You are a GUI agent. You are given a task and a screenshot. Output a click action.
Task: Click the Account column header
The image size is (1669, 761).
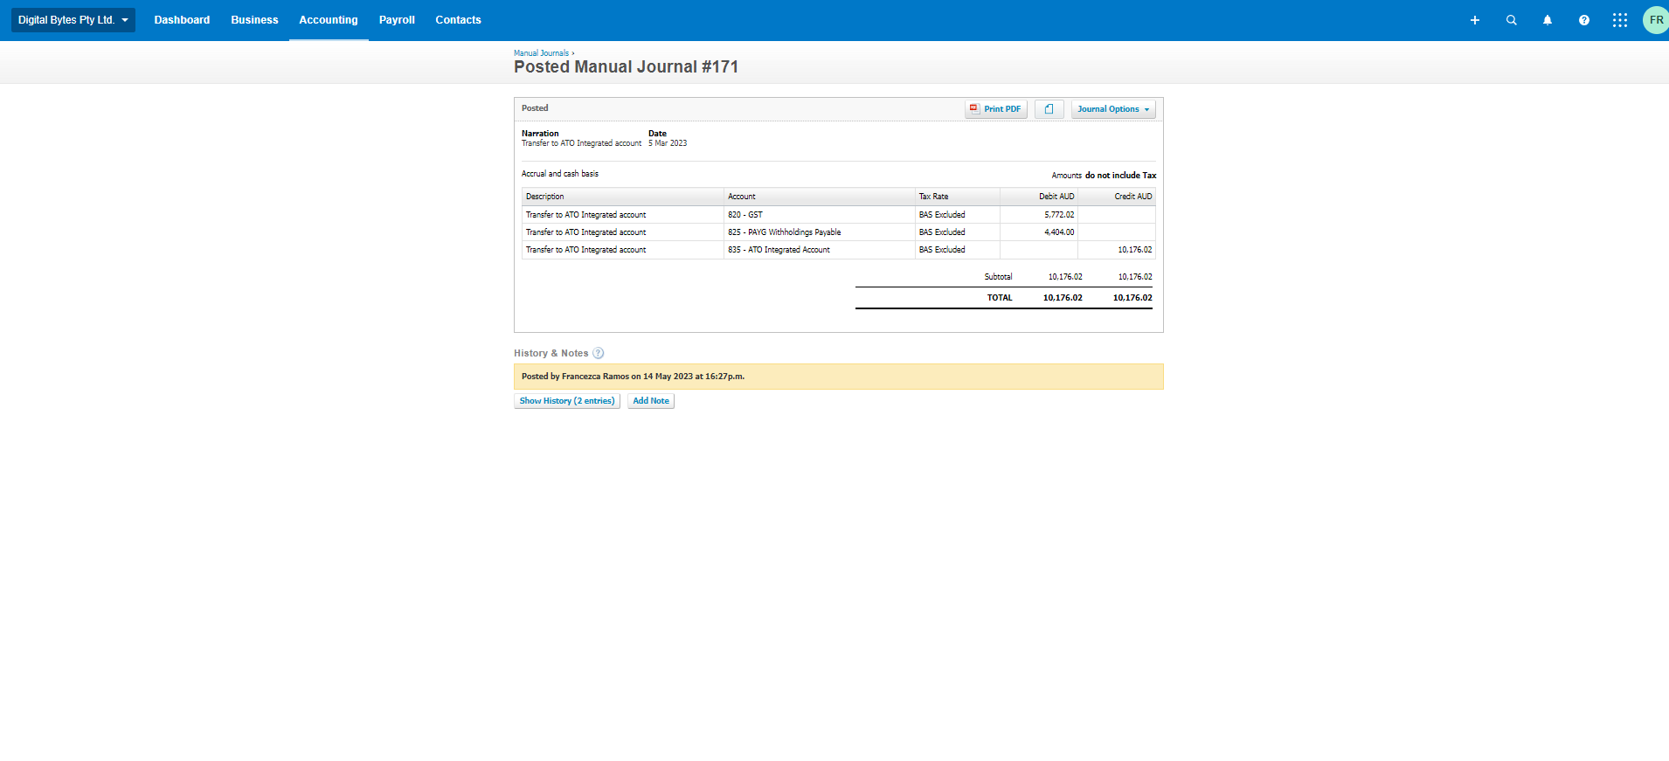click(819, 197)
